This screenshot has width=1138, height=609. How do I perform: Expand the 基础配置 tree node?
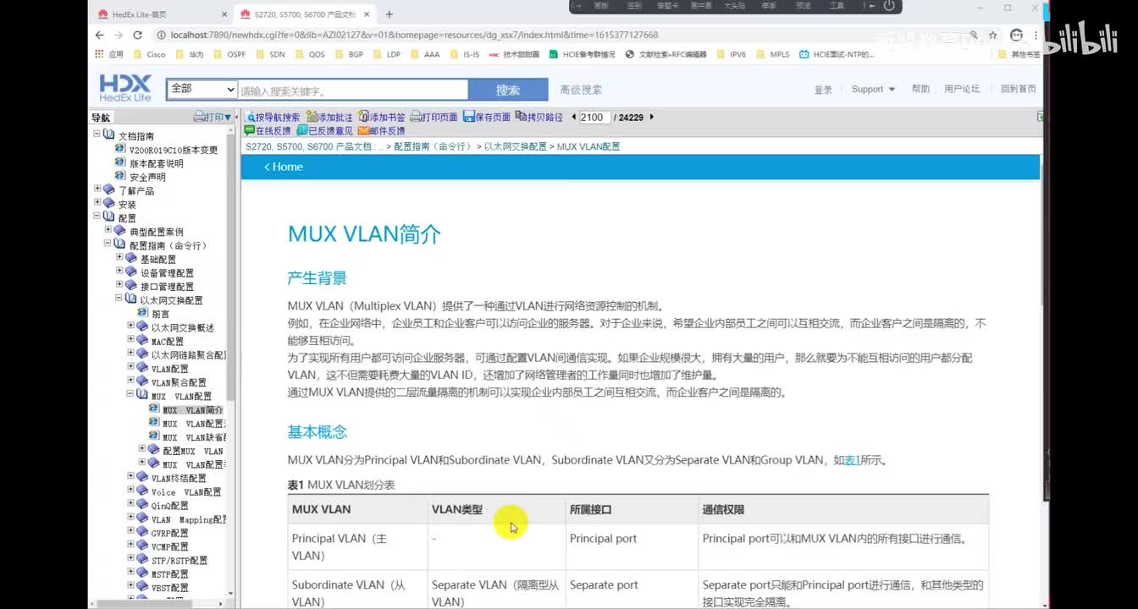[119, 257]
